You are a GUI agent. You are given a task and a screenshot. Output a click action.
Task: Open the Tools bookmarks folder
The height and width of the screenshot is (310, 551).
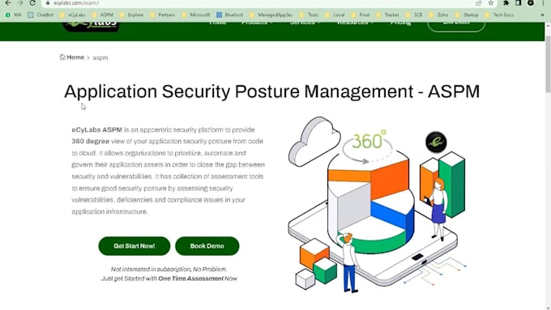[x=309, y=15]
